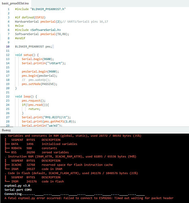
Task: Click the #include BLINKER_PMSX003ST.h line
Action: tap(40, 9)
